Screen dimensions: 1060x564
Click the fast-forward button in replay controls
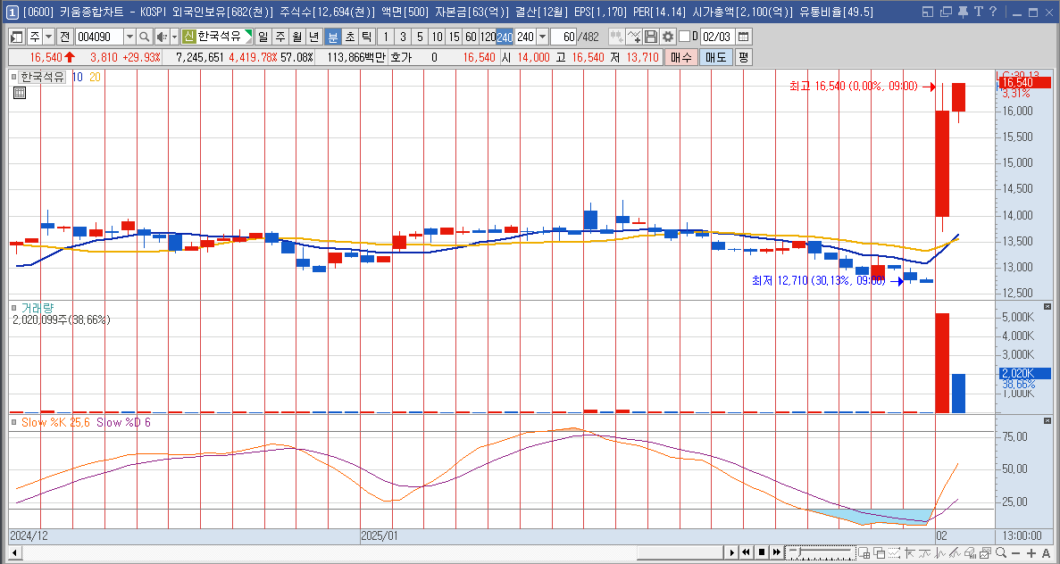(x=777, y=552)
